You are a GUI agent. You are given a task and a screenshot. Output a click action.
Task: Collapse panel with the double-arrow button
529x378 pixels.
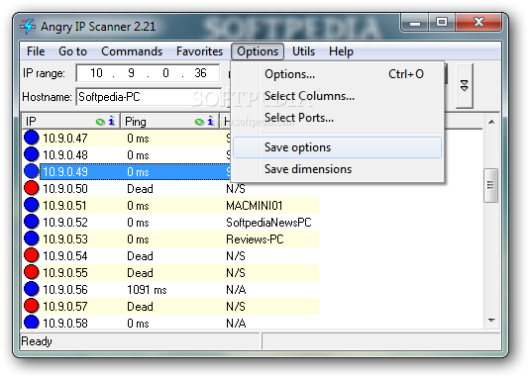point(465,86)
